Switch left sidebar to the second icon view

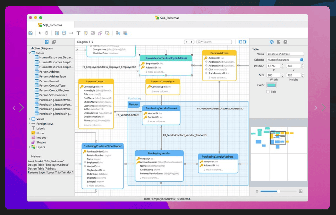coord(54,42)
